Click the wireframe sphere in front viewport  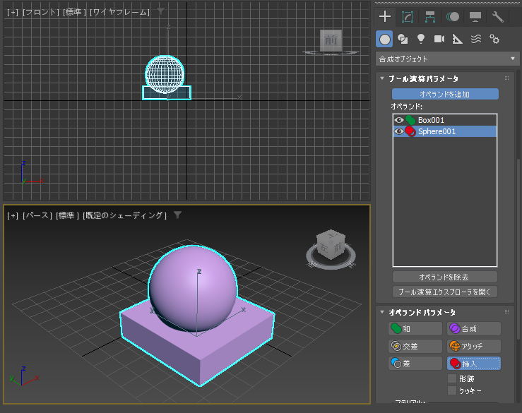pyautogui.click(x=165, y=74)
